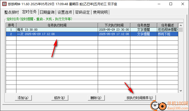The width and height of the screenshot is (189, 111).
Task: Close the 悠悠闹钟 window
Action: [182, 4]
